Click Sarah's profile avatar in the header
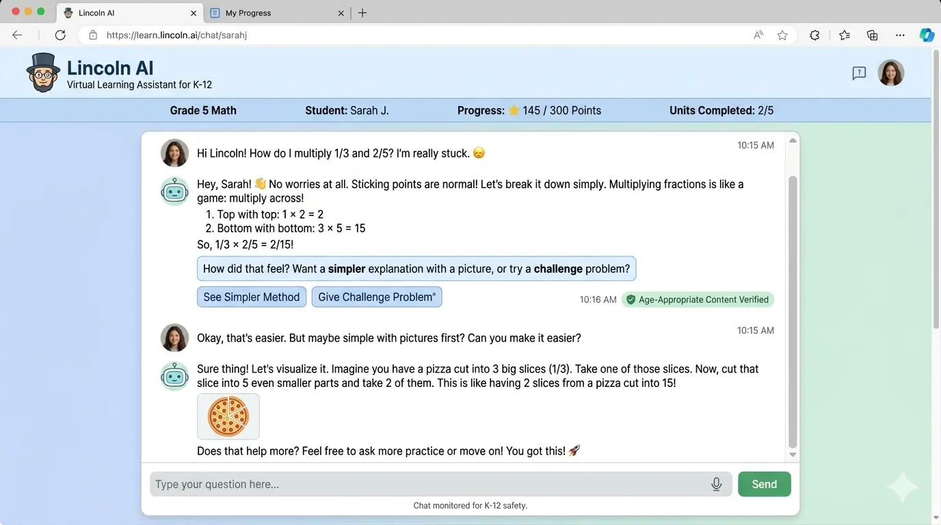The width and height of the screenshot is (941, 525). pyautogui.click(x=891, y=72)
